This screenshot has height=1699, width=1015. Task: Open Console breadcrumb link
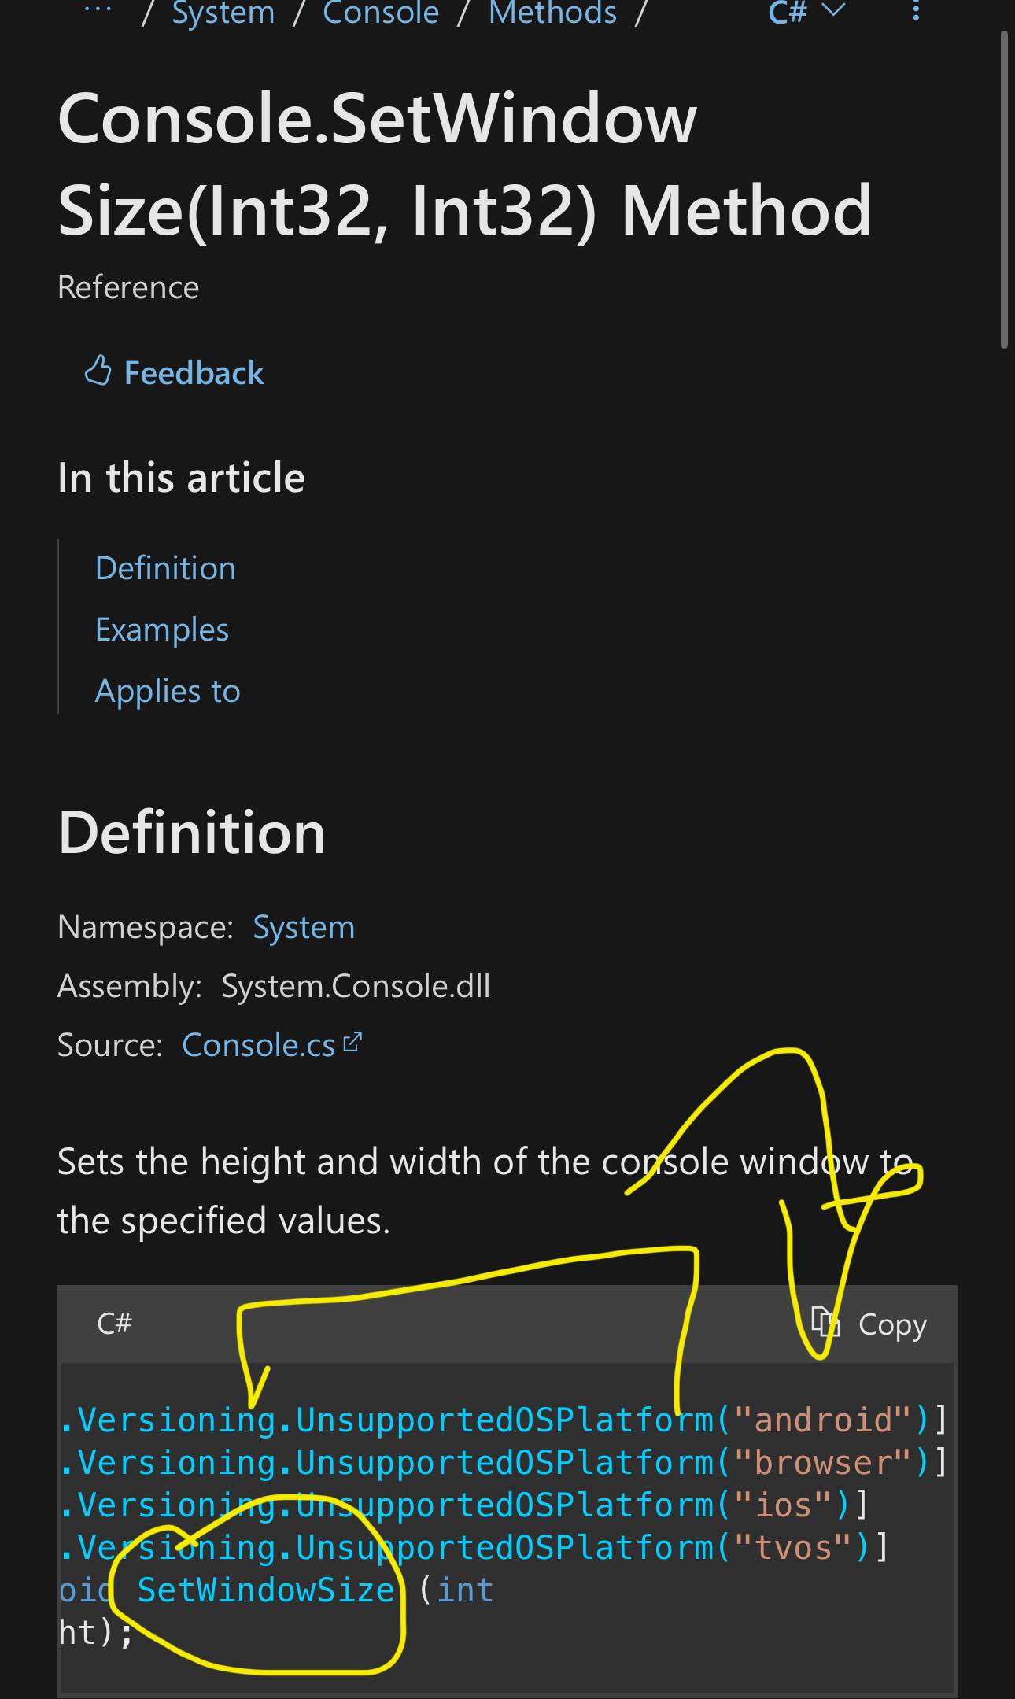coord(381,13)
